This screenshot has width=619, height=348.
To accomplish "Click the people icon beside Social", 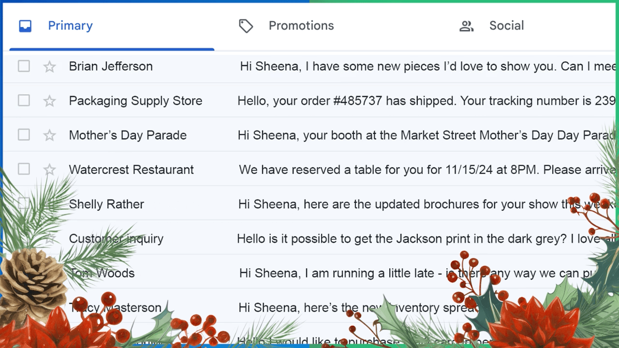I will coord(466,26).
